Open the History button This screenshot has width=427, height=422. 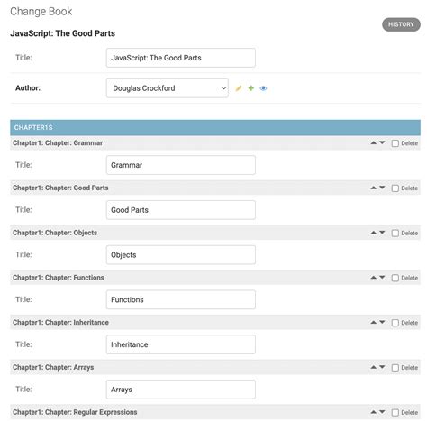tap(401, 24)
